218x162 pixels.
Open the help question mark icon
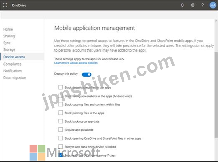[x=202, y=5]
